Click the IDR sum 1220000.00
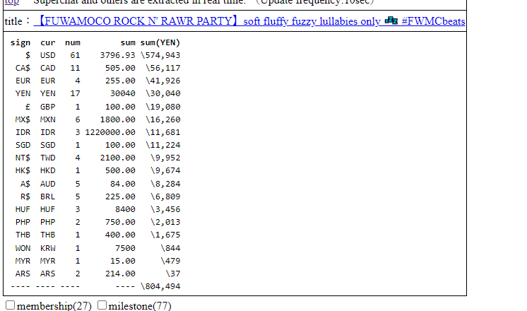527x311 pixels. pos(110,132)
